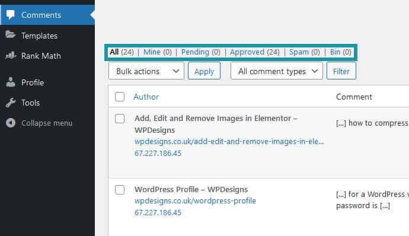Click the Comments speech bubble icon
Image resolution: width=409 pixels, height=236 pixels.
[11, 15]
